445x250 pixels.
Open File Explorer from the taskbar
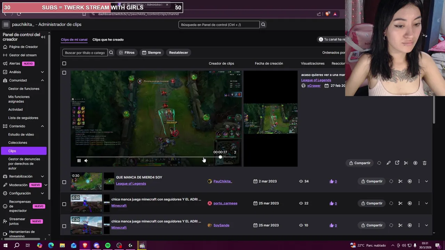tap(62, 245)
